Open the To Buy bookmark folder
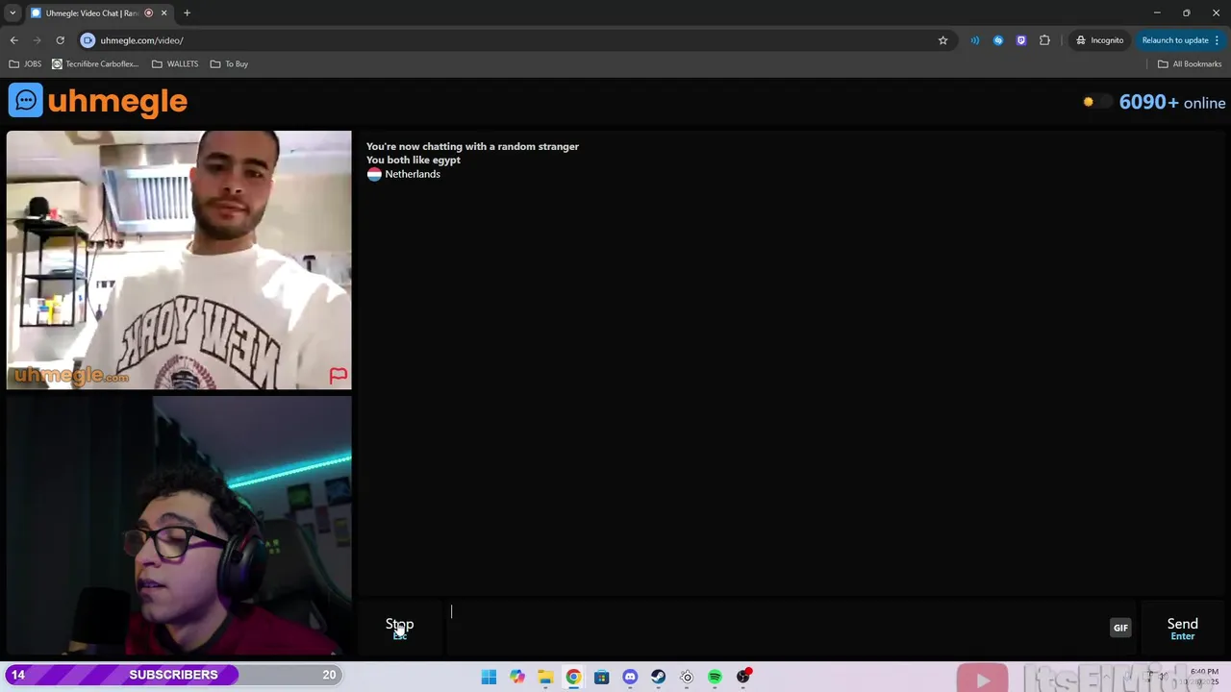 click(x=229, y=63)
